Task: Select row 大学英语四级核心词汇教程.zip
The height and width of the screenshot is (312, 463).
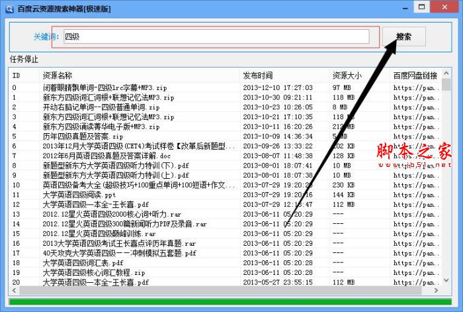Action: pyautogui.click(x=226, y=273)
